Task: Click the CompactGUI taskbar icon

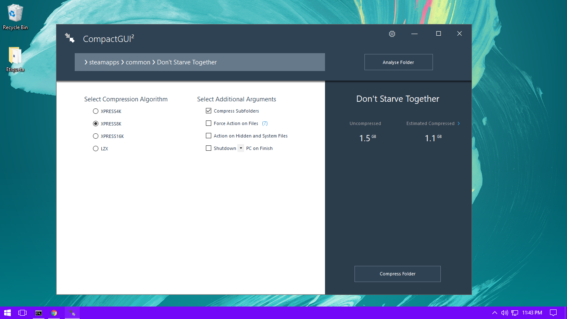Action: click(72, 313)
